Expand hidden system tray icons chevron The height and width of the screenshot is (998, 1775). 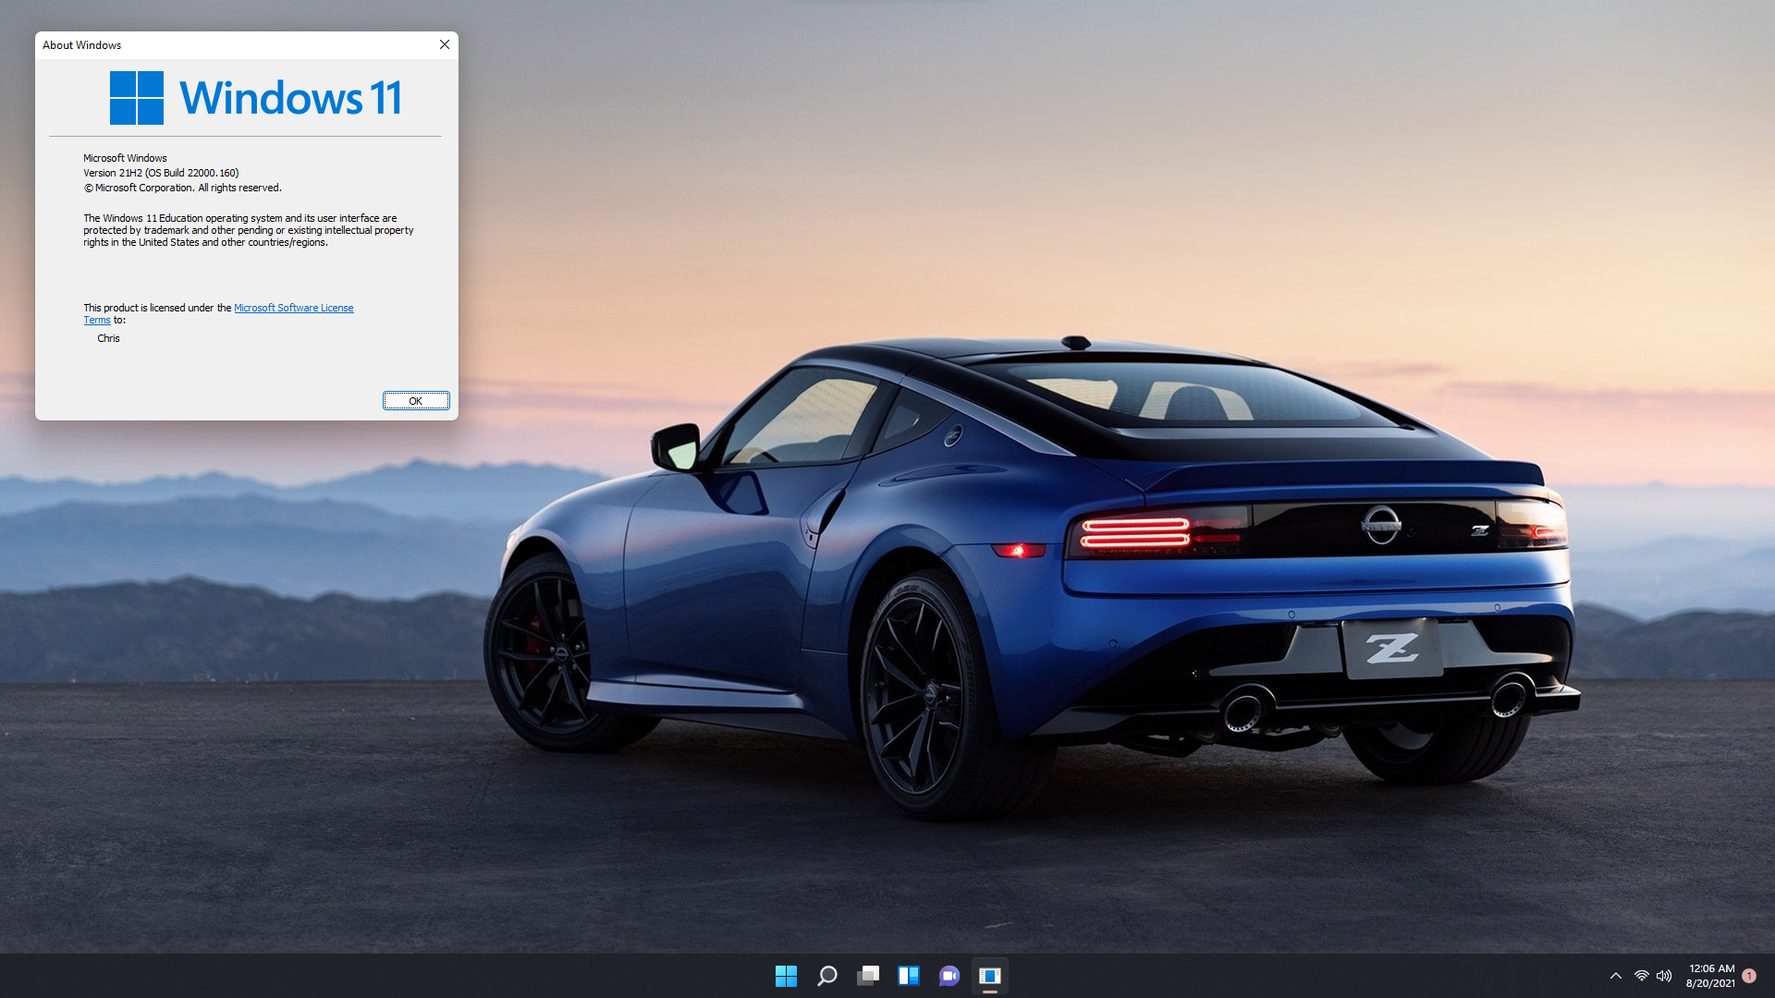(1616, 976)
